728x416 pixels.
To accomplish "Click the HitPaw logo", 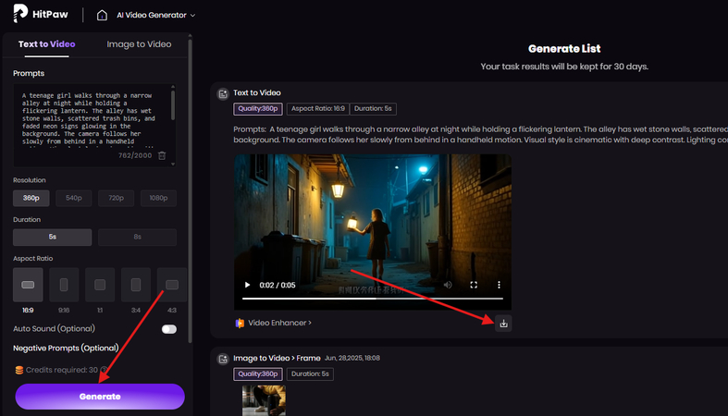I will click(x=41, y=14).
